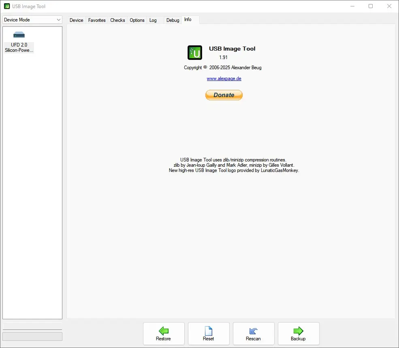This screenshot has height=348, width=399.
Task: Click the USB Image Tool logo on Info page
Action: [195, 53]
